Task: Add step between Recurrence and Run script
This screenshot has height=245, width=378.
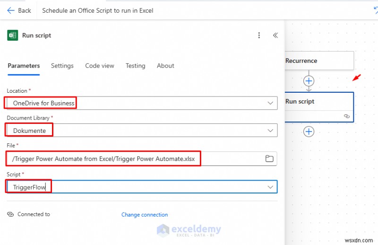Action: pos(309,81)
